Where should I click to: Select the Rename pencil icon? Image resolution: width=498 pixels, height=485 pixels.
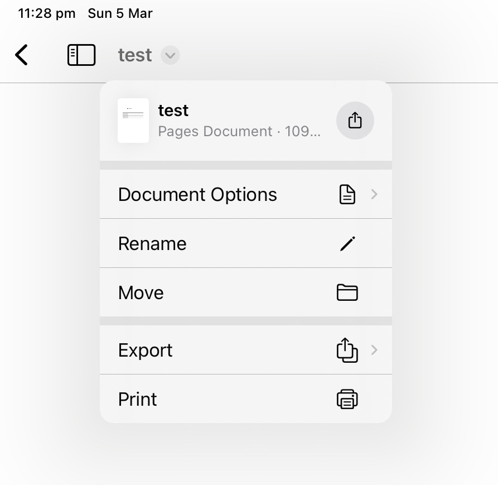coord(347,243)
